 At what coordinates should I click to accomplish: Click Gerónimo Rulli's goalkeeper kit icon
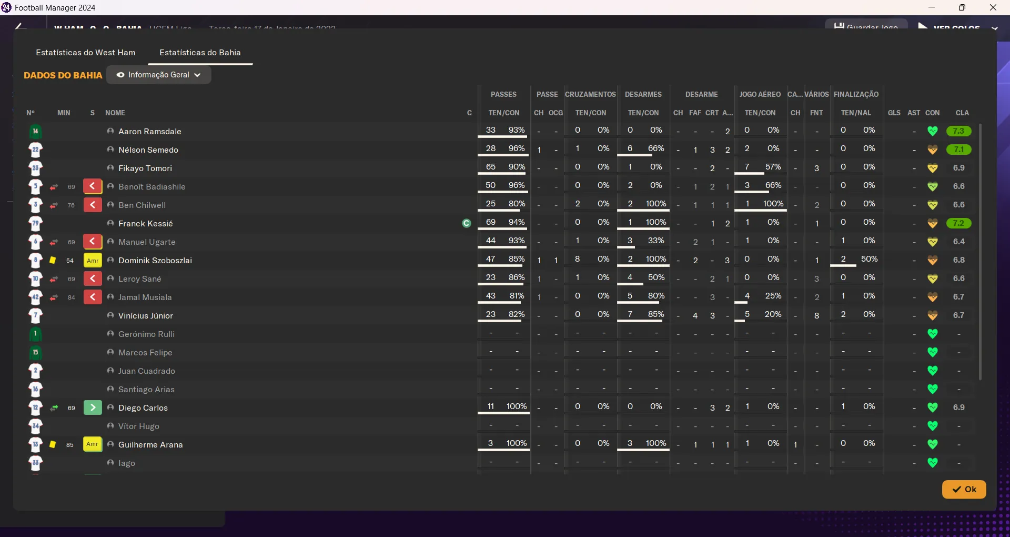(x=35, y=334)
